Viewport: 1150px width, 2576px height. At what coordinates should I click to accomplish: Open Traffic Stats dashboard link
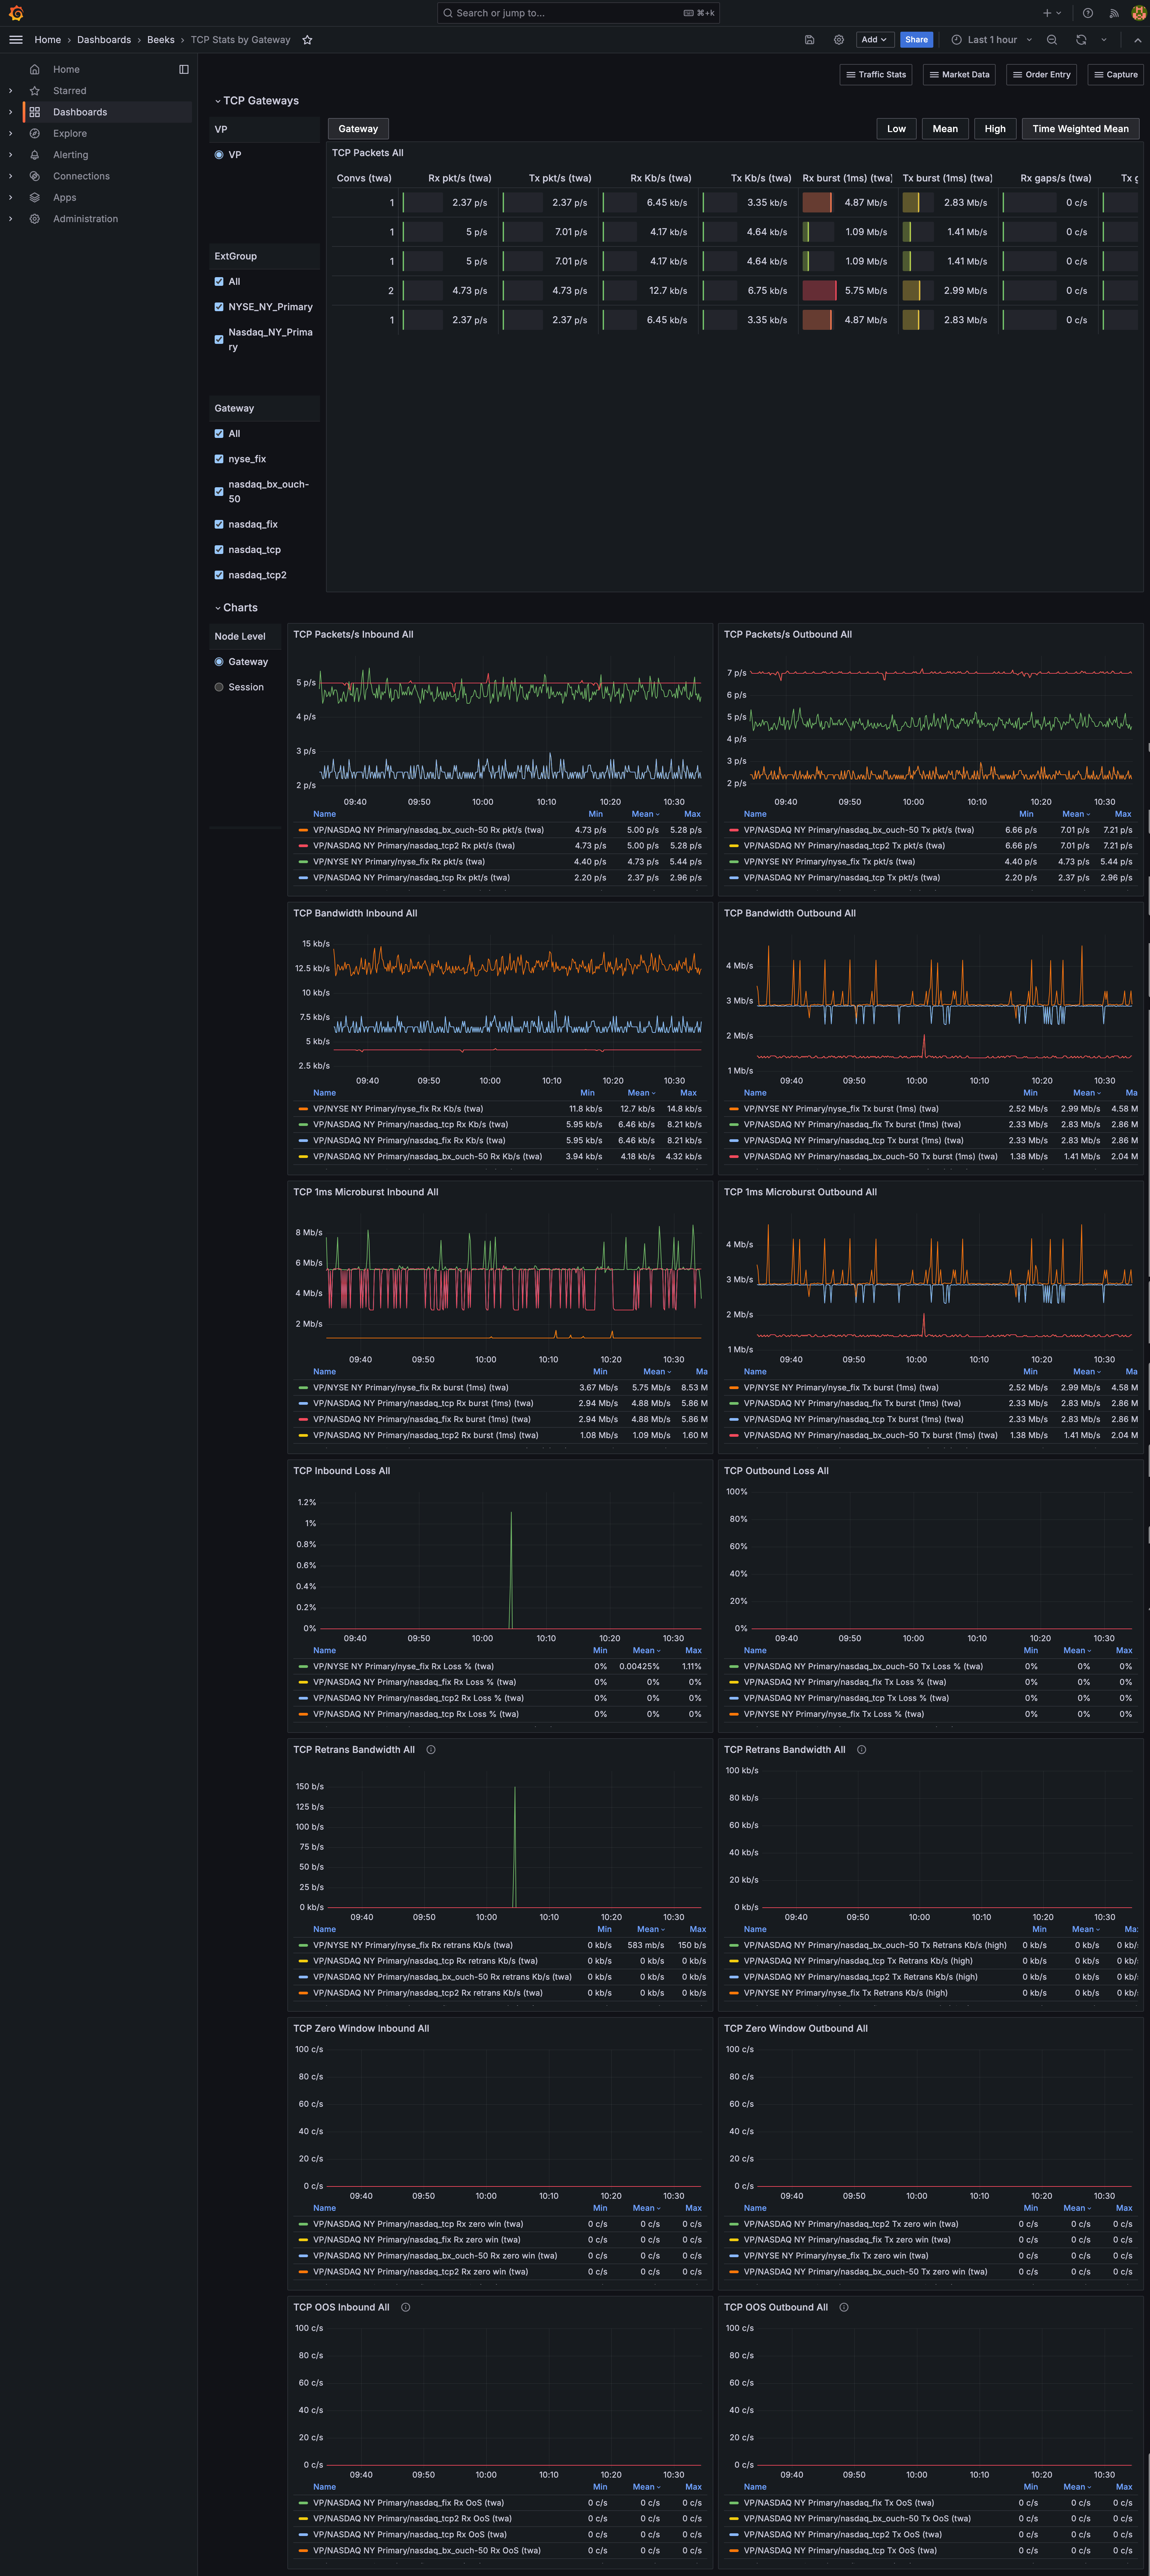tap(876, 75)
